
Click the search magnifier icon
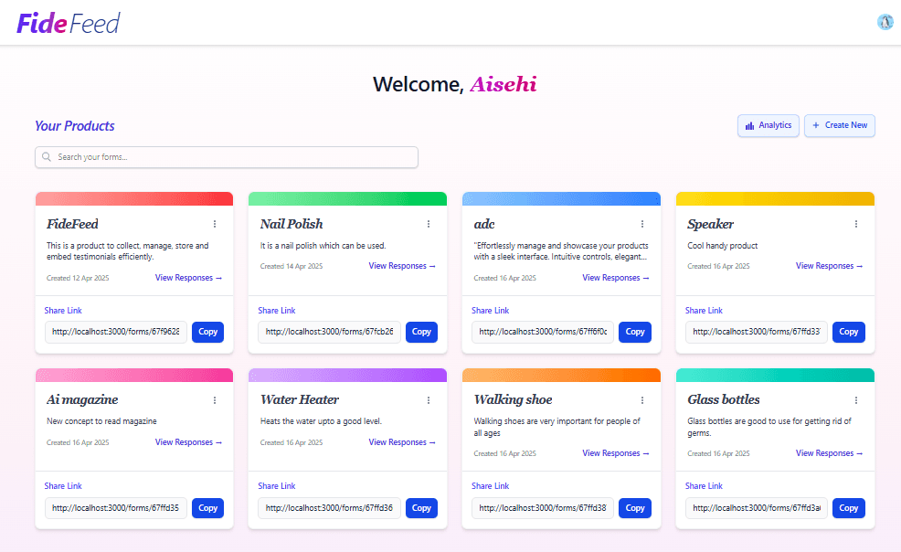[x=46, y=156]
